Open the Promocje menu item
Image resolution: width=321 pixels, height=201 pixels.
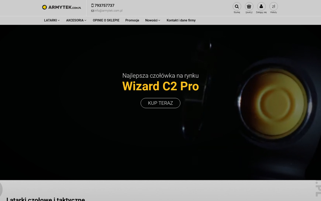click(x=132, y=20)
